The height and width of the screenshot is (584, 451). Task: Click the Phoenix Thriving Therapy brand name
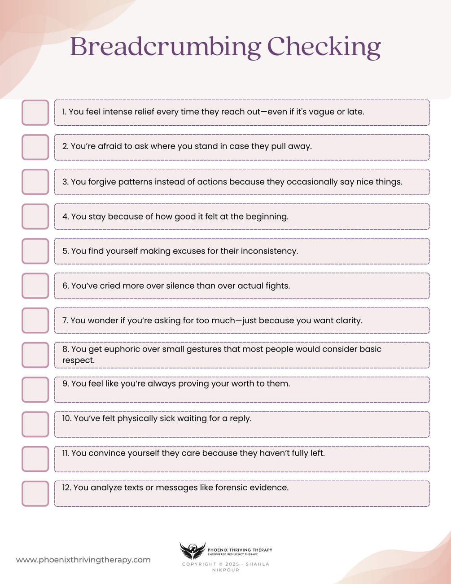pyautogui.click(x=240, y=550)
